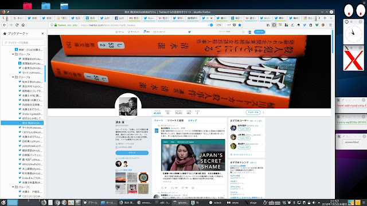Focus the Twitter keyword search box
Image resolution: width=367 pixels, height=206 pixels.
tap(231, 32)
